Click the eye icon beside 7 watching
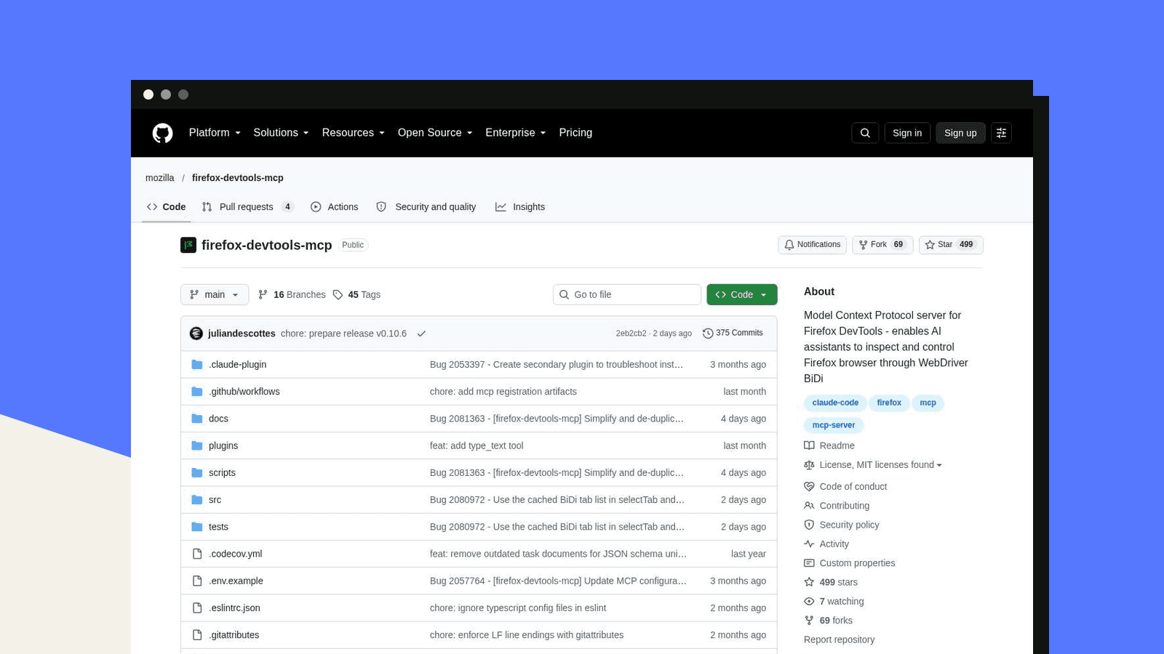The width and height of the screenshot is (1164, 654). click(x=809, y=602)
